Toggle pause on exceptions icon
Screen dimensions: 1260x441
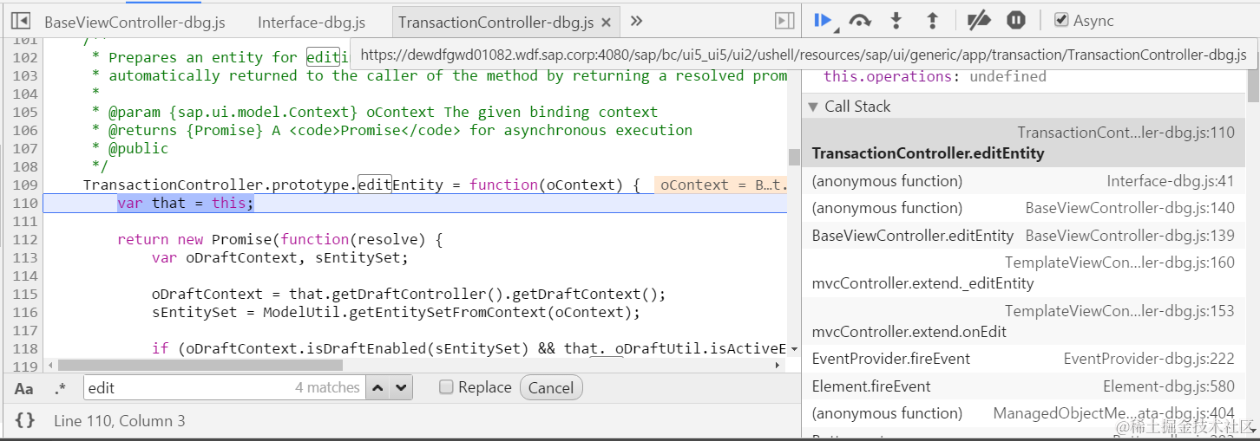pos(1015,21)
